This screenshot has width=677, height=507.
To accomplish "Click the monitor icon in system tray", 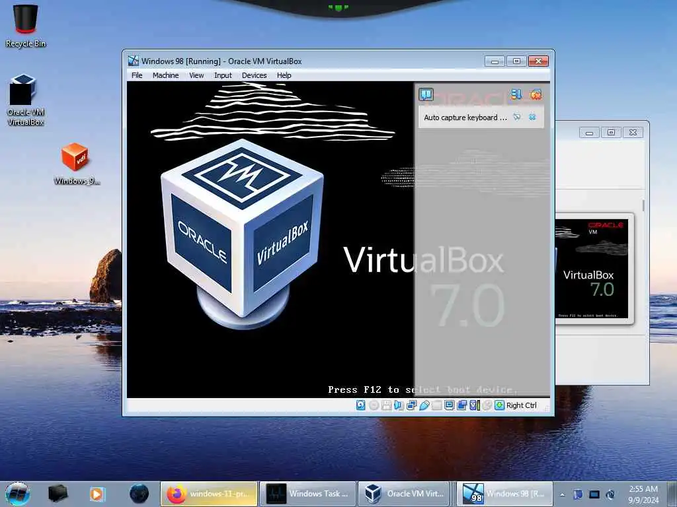I will 594,494.
